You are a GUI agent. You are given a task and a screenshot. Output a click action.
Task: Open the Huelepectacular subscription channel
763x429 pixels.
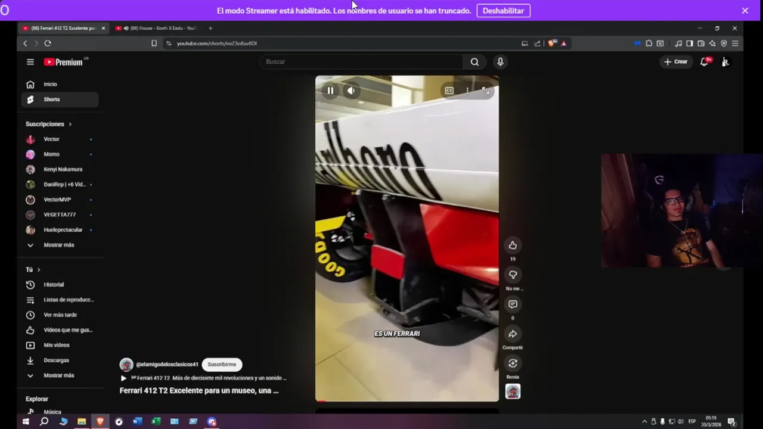[x=60, y=230]
